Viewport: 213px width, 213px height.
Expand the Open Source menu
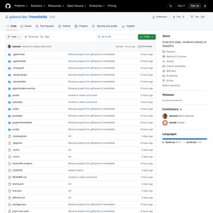(77, 6)
